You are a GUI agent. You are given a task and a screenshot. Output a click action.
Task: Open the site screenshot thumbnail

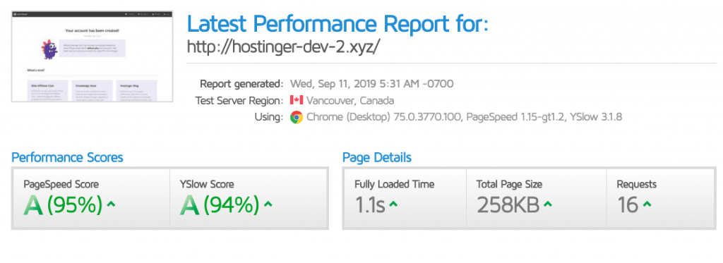pyautogui.click(x=92, y=56)
